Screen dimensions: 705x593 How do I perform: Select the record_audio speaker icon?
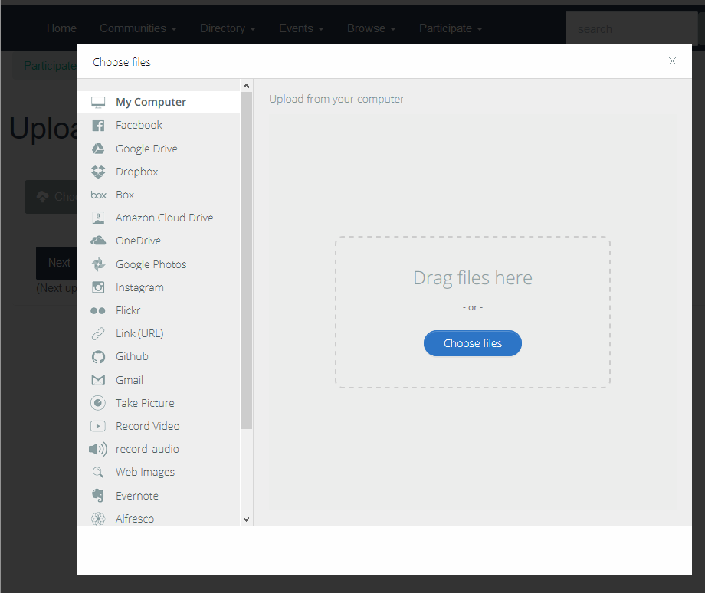click(x=98, y=449)
